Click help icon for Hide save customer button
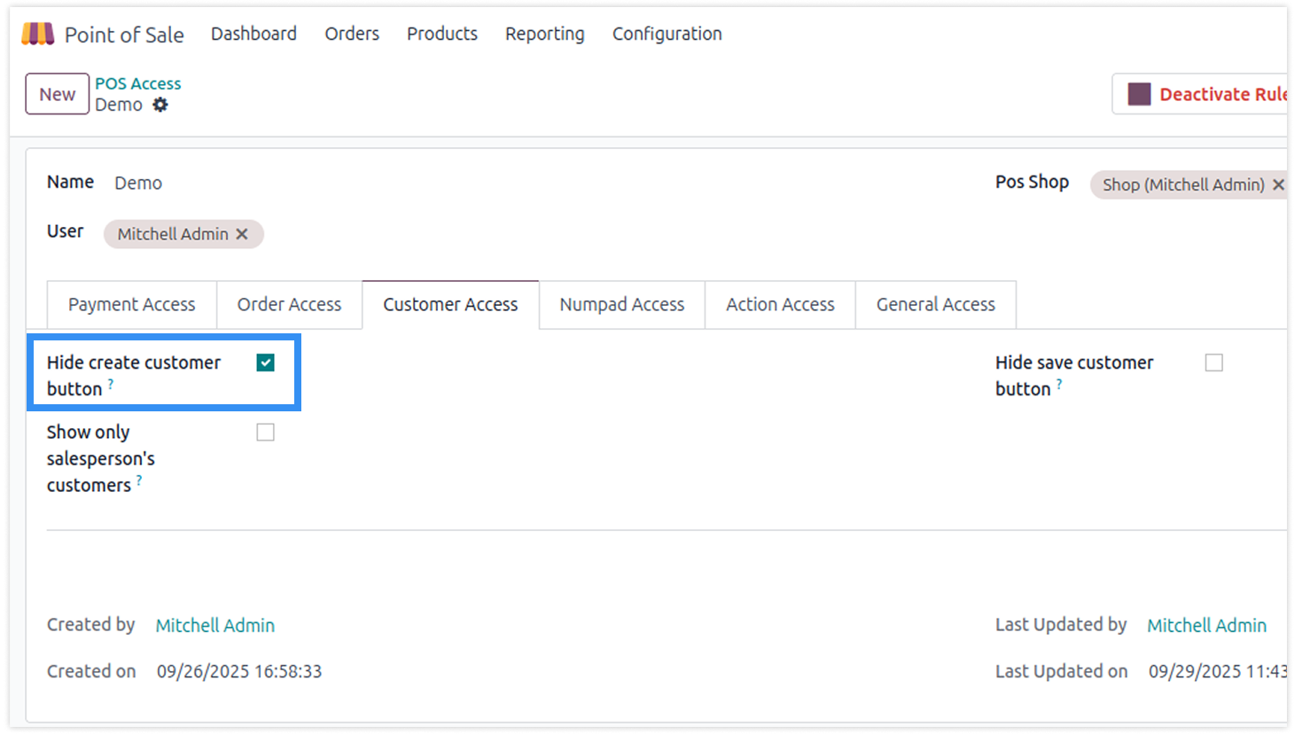 coord(1059,384)
